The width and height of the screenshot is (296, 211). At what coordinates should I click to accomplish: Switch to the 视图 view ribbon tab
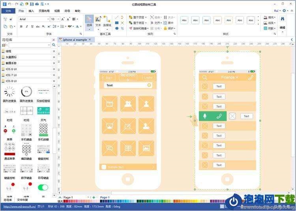[57, 11]
